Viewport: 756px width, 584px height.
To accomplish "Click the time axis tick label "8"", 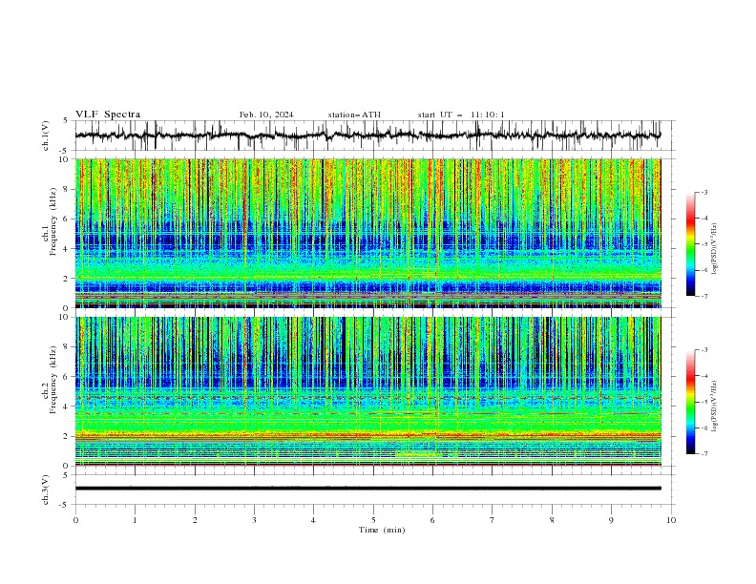I will (552, 520).
